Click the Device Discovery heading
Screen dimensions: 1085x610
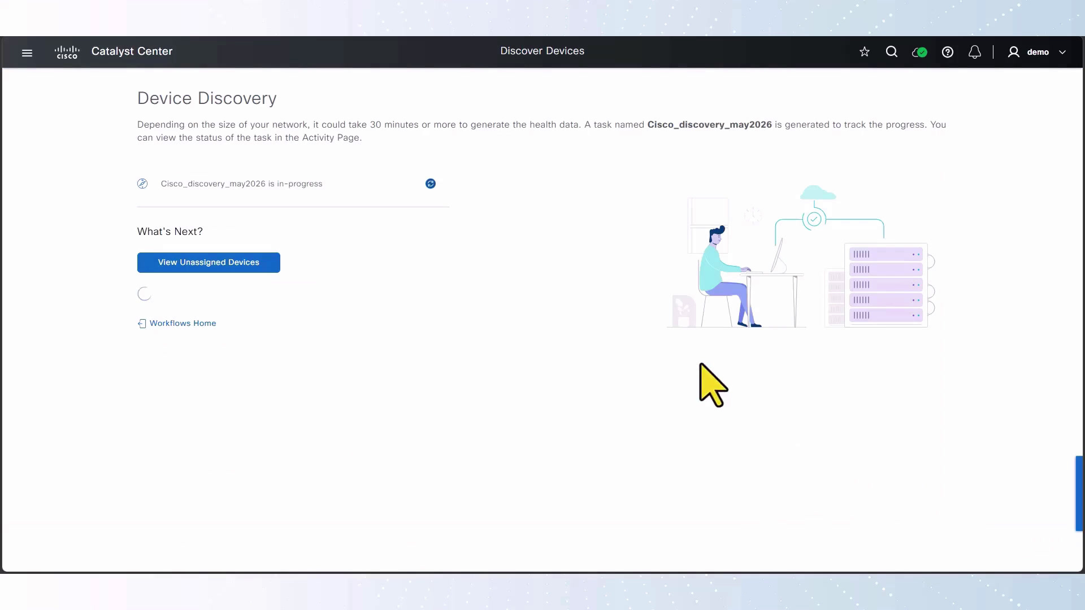[x=207, y=98]
